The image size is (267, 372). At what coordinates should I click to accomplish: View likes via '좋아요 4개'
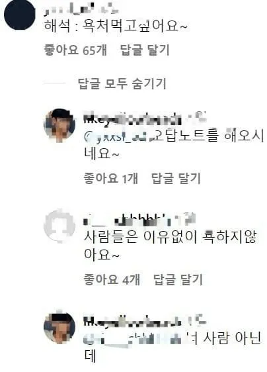pos(112,279)
